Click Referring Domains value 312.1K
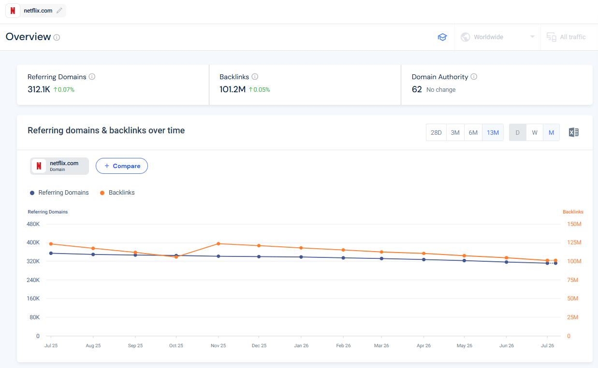 [x=39, y=89]
